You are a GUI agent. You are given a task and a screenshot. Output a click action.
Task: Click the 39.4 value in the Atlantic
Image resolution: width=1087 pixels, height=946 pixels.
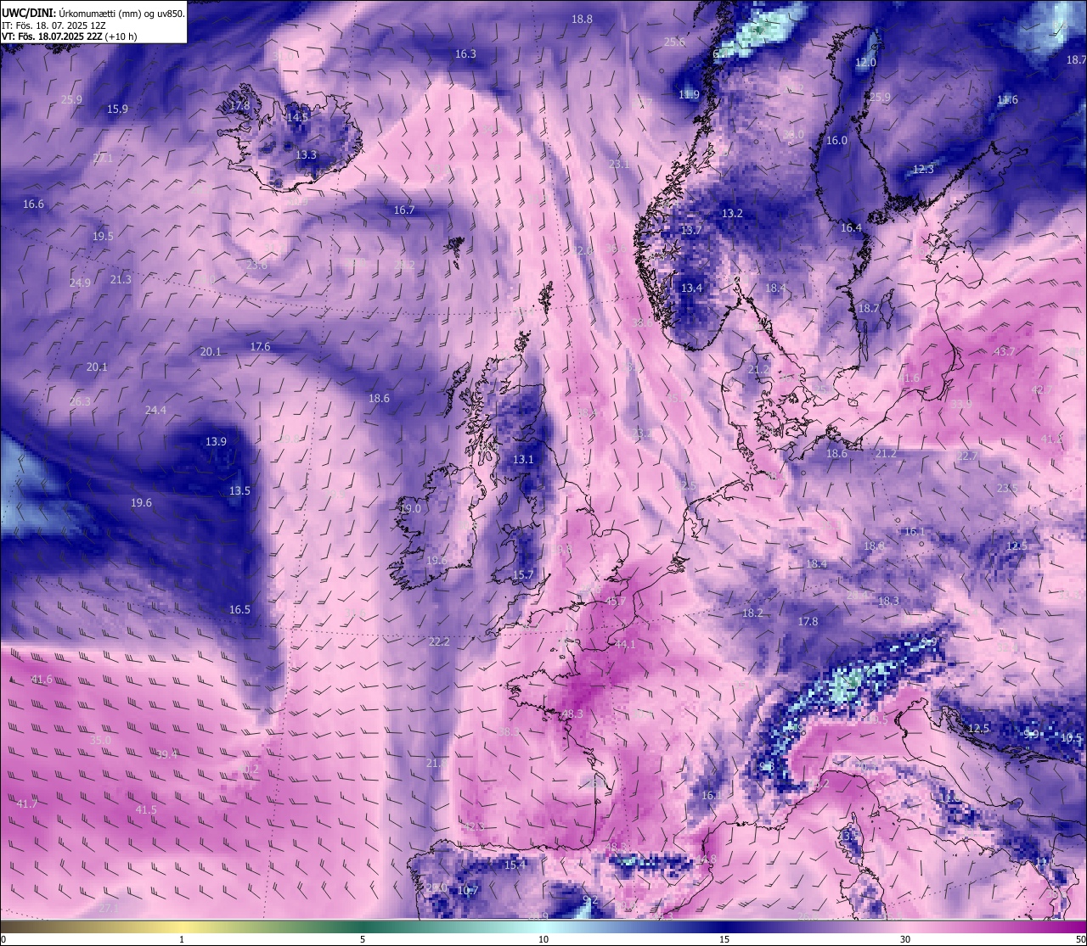[x=167, y=753]
